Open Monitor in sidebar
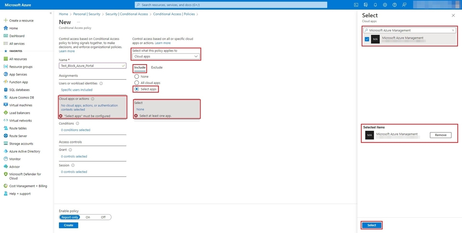 pyautogui.click(x=15, y=159)
